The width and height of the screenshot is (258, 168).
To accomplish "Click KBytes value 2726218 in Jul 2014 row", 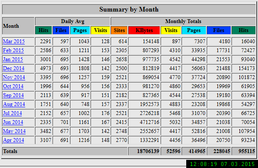I will click(x=150, y=113).
